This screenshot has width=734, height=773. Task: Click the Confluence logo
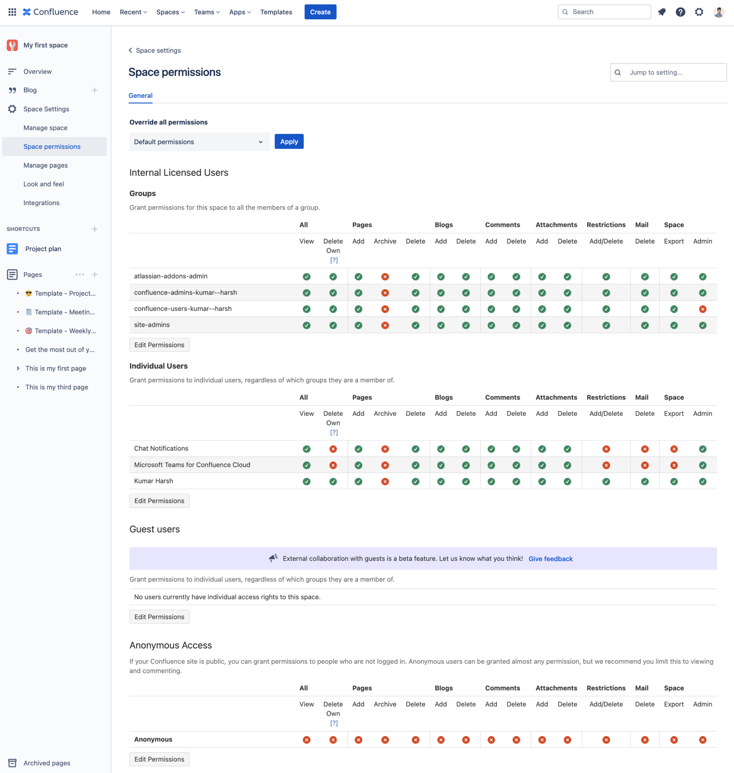[50, 12]
